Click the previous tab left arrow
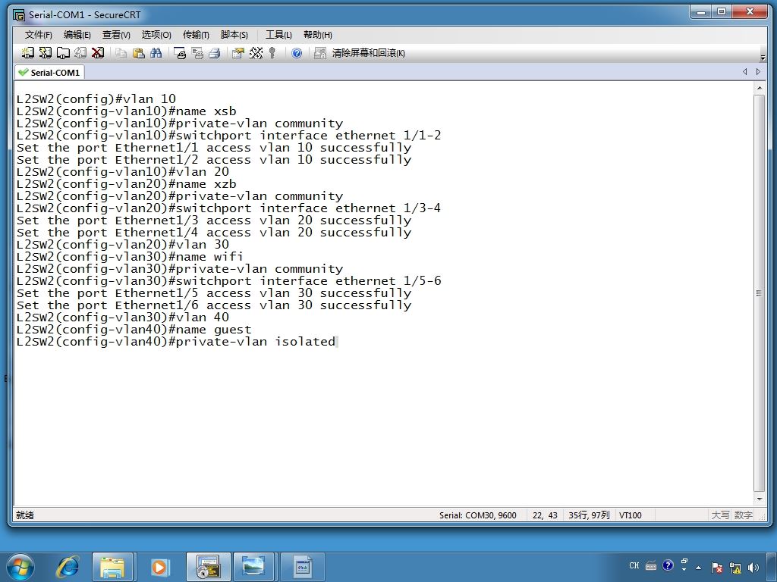This screenshot has width=777, height=582. click(x=745, y=72)
